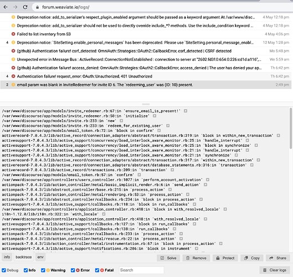Click the small icon after 'with_locale' line
The height and width of the screenshot is (277, 293).
tap(104, 214)
